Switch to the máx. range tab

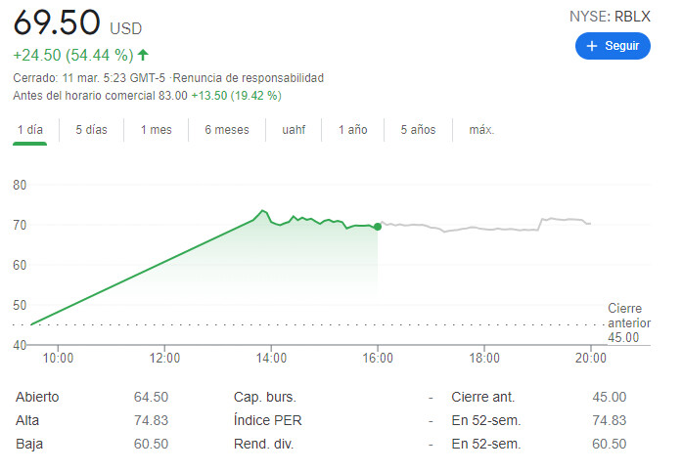[481, 130]
